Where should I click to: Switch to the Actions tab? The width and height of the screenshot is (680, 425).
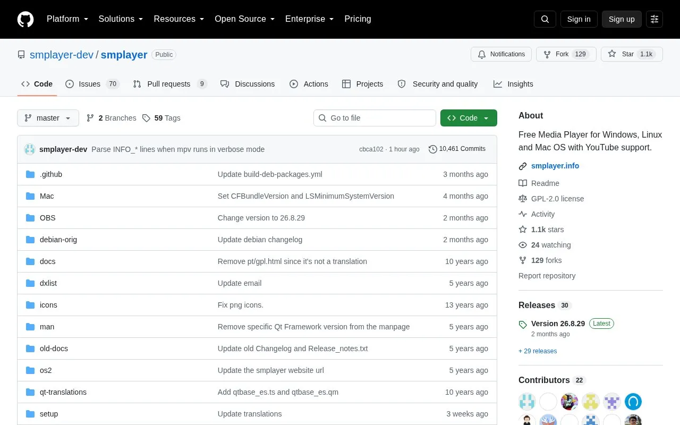pos(309,84)
